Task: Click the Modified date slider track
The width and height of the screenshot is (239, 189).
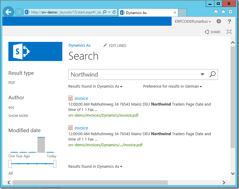Action: pos(32,164)
